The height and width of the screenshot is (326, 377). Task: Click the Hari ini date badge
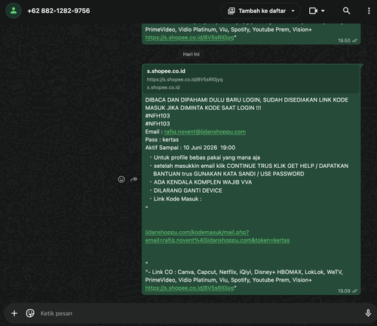(191, 54)
